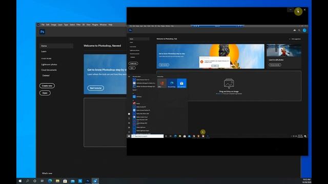Click Edge icon in the video's inner taskbar

click(x=175, y=136)
